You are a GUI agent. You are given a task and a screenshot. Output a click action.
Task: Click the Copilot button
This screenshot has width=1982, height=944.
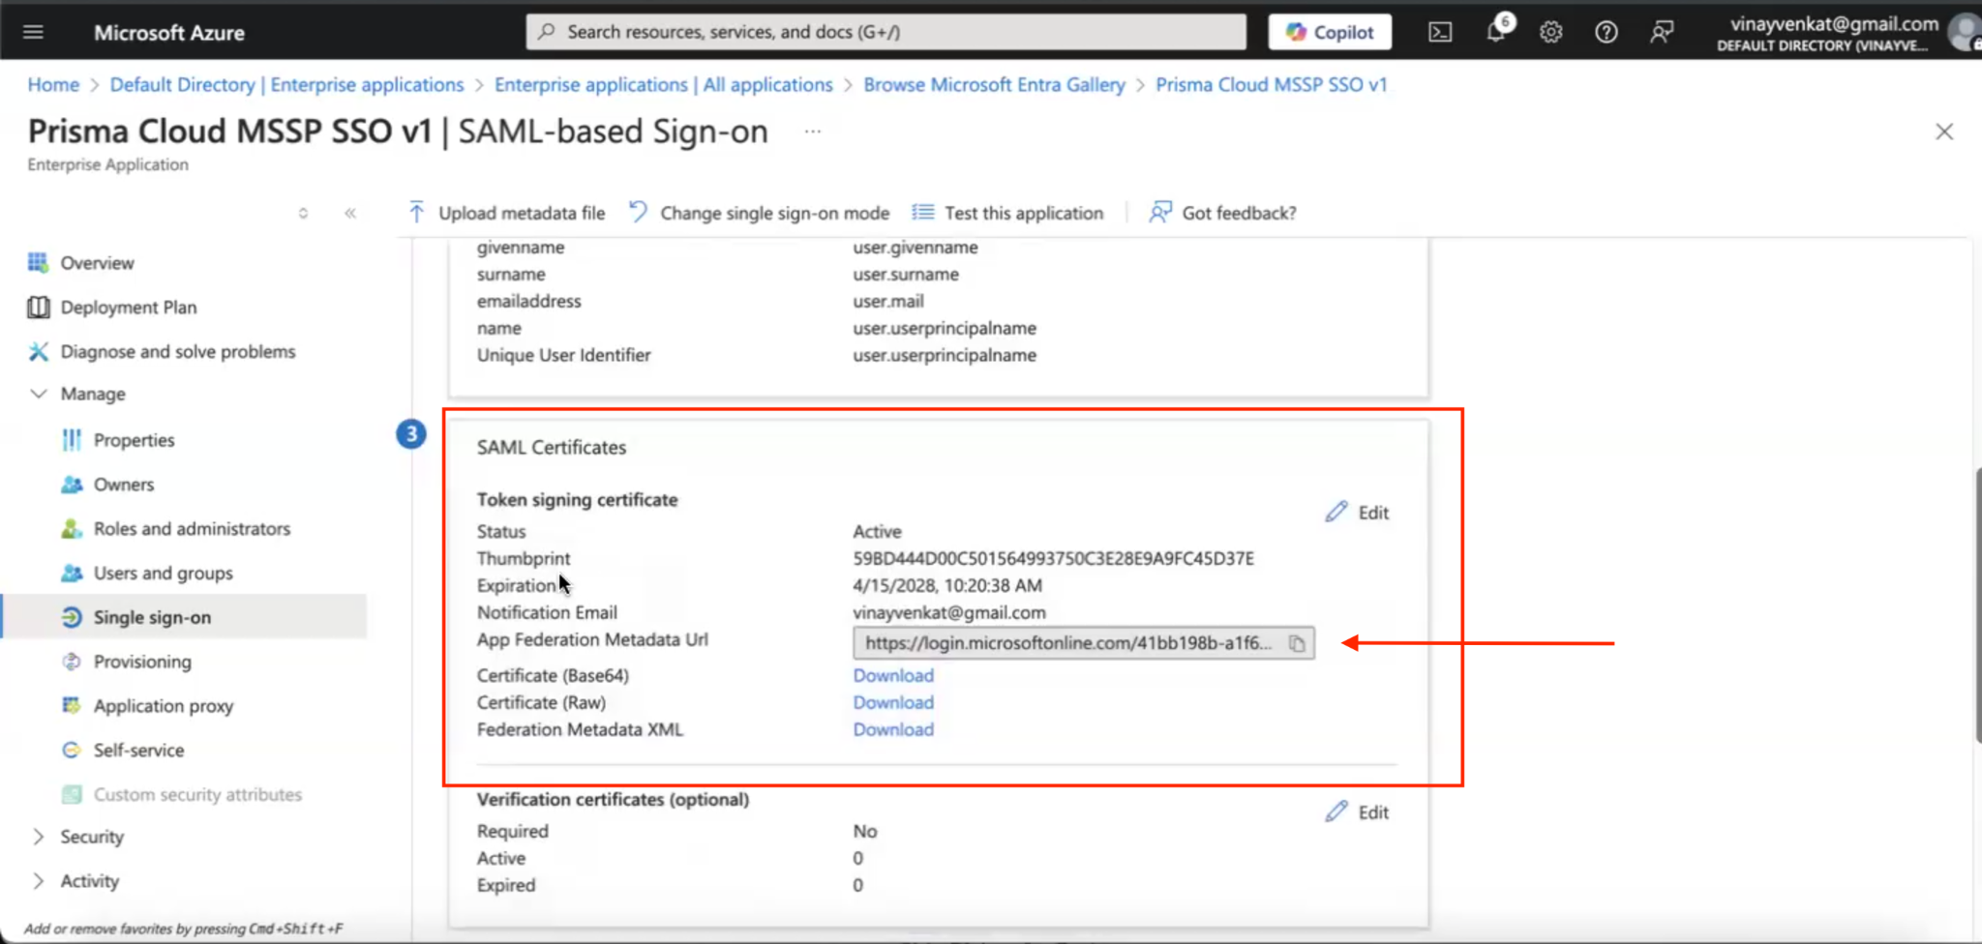click(1330, 32)
